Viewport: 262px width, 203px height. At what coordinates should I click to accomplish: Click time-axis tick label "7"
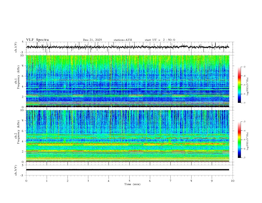[171, 181]
